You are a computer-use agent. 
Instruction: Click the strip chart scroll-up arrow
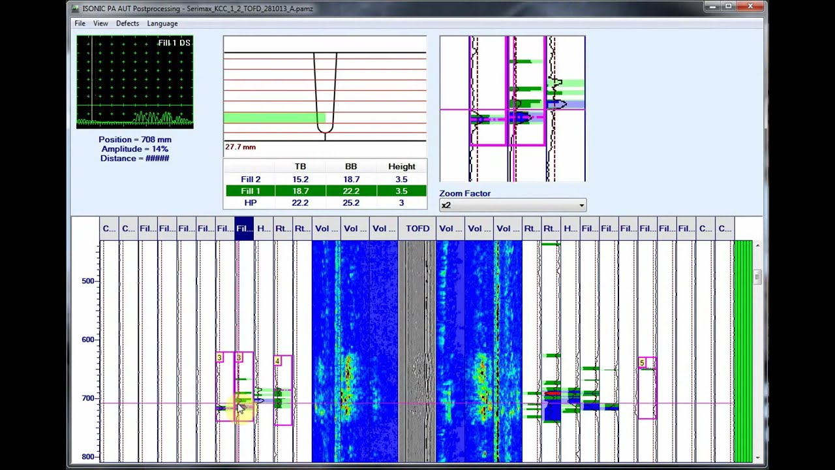[x=757, y=245]
